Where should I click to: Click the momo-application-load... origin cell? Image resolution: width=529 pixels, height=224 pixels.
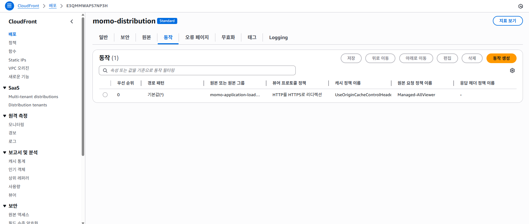[x=235, y=95]
